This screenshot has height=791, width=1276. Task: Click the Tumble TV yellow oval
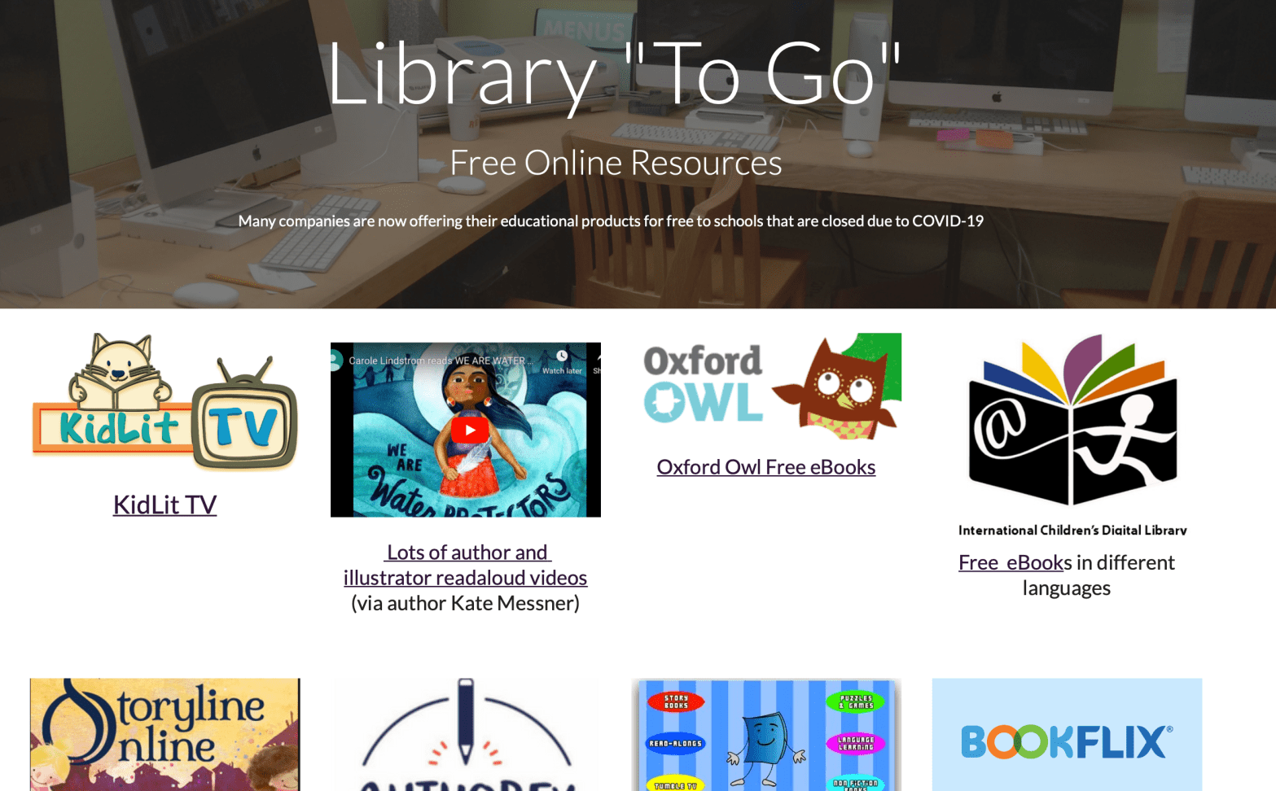(x=676, y=784)
